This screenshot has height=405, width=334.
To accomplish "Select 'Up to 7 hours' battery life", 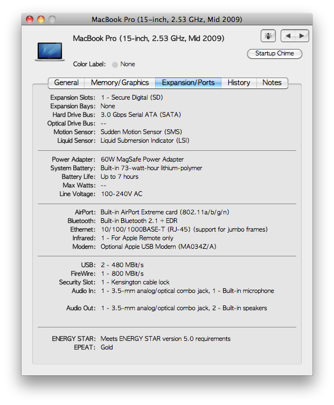I will click(120, 177).
